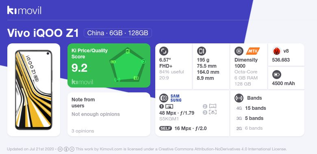Open the Vivo iQOO Z1 phone image

coord(34,90)
